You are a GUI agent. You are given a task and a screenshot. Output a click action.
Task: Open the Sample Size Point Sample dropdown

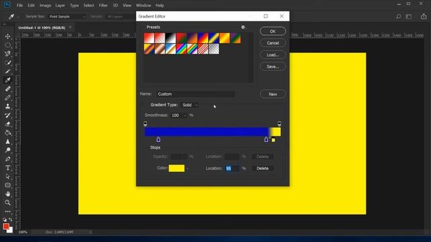67,16
